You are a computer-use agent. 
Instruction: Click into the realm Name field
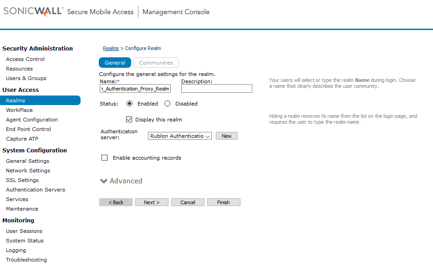point(135,89)
